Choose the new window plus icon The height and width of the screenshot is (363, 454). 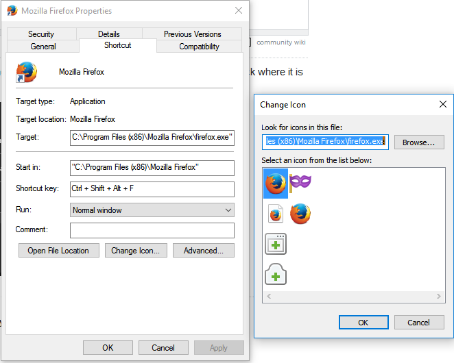pos(276,244)
